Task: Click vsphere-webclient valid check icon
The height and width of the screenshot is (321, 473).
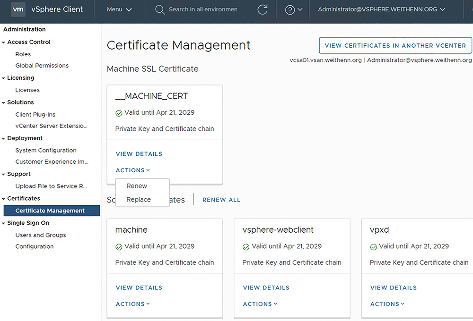Action: (x=246, y=246)
